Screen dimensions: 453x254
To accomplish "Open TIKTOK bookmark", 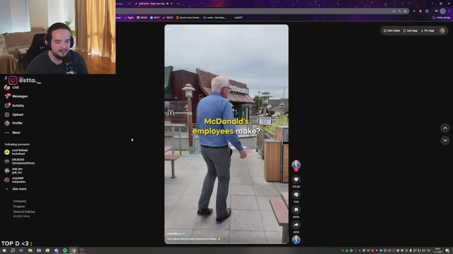I will [168, 17].
